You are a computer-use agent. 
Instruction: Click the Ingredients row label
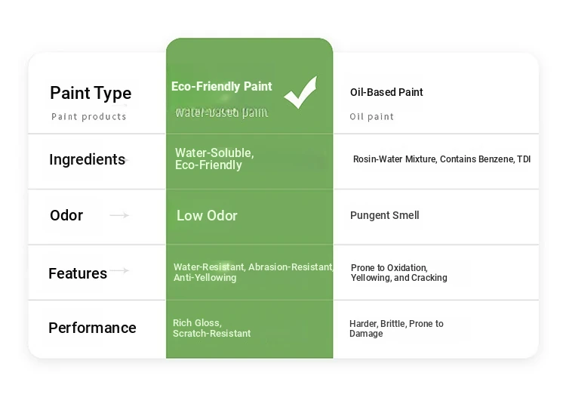click(87, 159)
